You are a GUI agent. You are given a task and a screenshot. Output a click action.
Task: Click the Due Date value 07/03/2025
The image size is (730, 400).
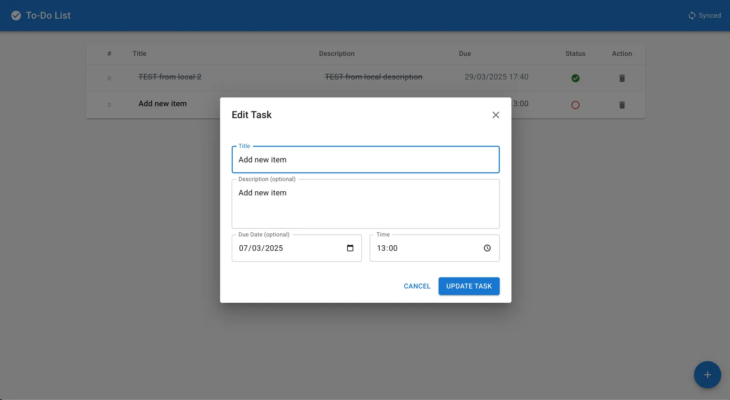[261, 248]
